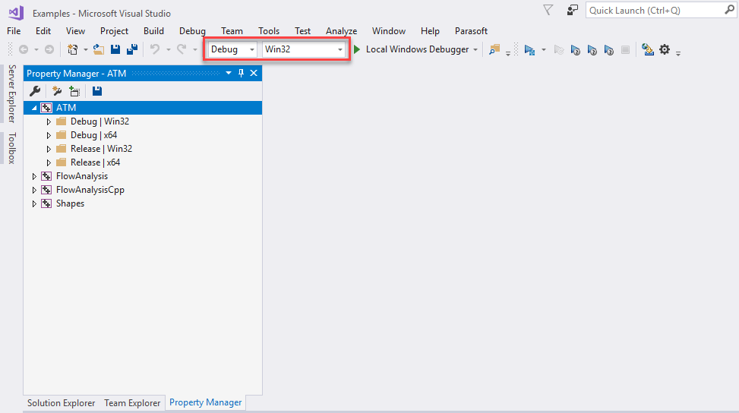Click the Undo arrow icon
Screen dimensions: 739x413
tap(155, 49)
